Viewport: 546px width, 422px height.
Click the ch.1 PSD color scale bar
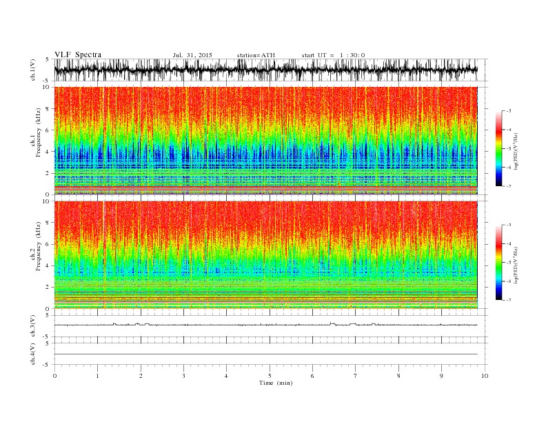pyautogui.click(x=498, y=148)
